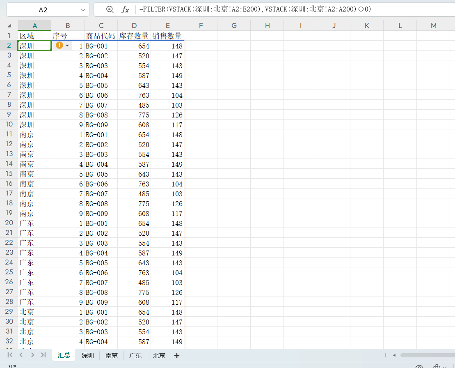Switch to the 汇总 sheet tab
Screen dimensions: 455x368
tap(64, 355)
